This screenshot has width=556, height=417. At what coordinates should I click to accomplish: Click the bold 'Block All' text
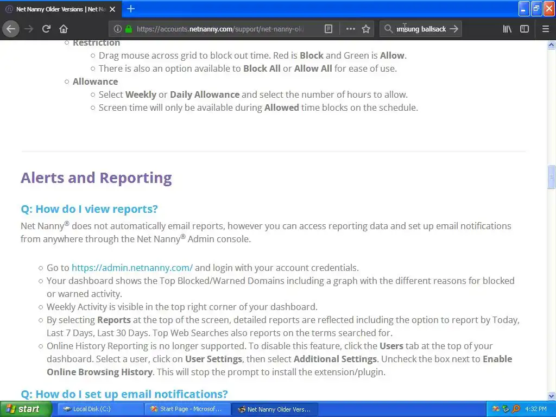coord(262,68)
